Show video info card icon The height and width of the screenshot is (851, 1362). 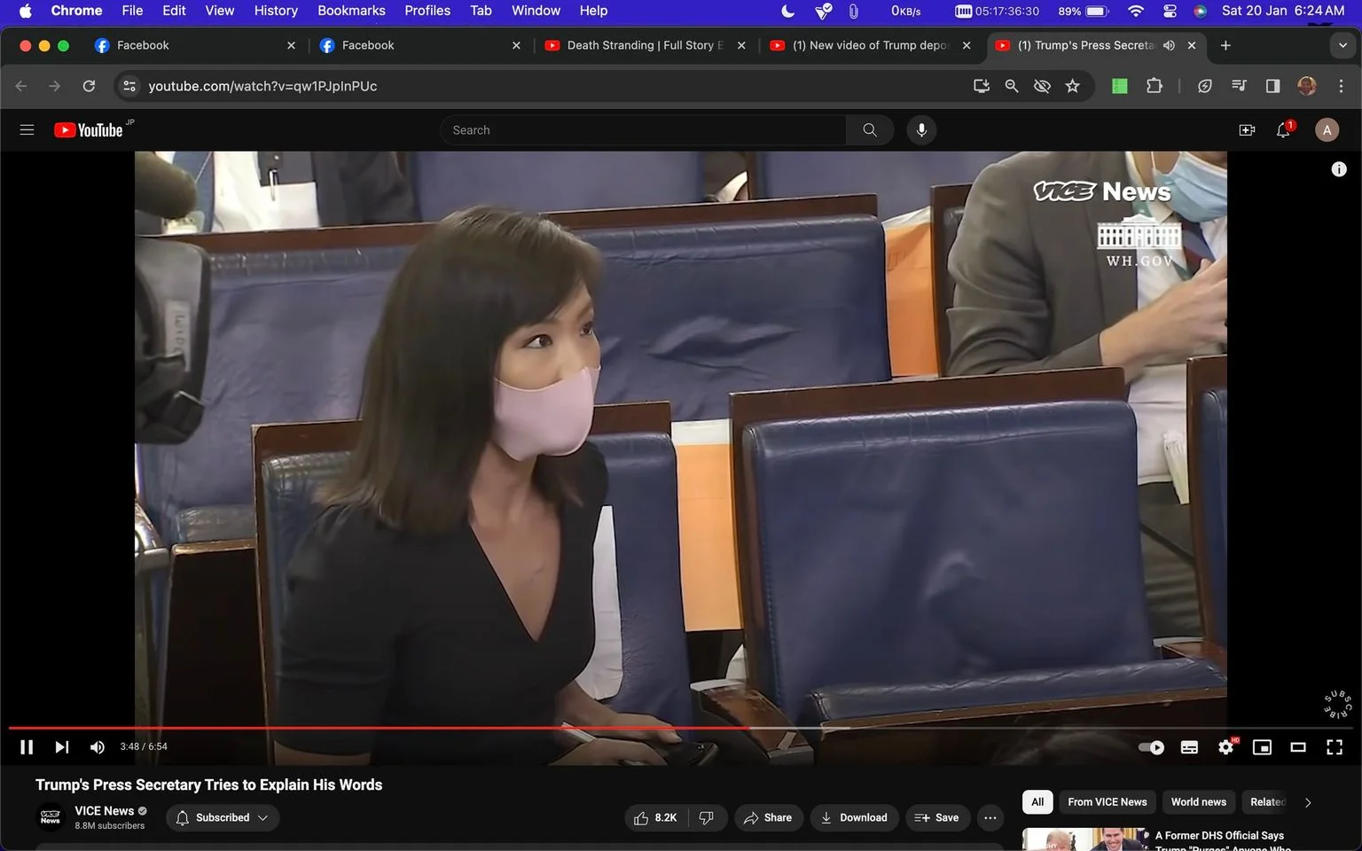(x=1339, y=169)
